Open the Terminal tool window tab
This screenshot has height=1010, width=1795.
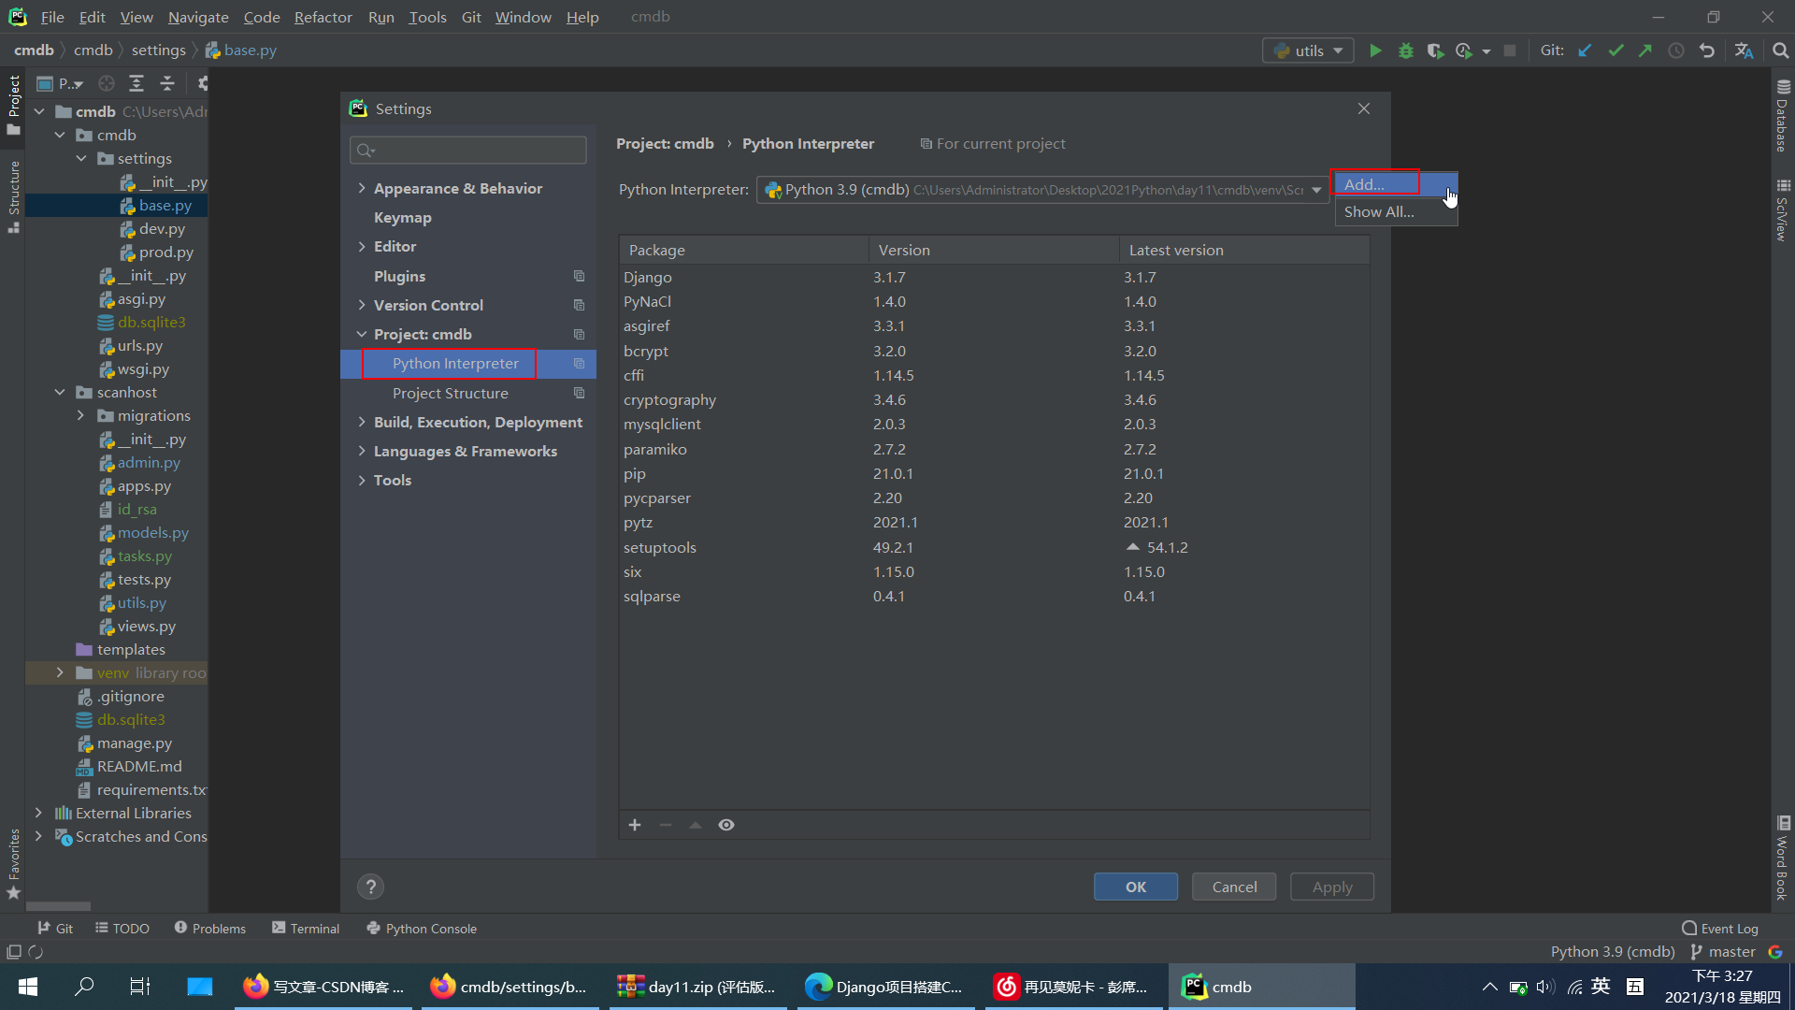[x=306, y=928]
